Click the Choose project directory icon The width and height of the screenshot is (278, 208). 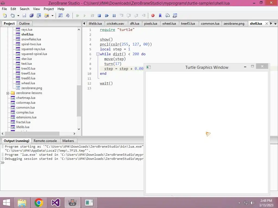coord(47,15)
